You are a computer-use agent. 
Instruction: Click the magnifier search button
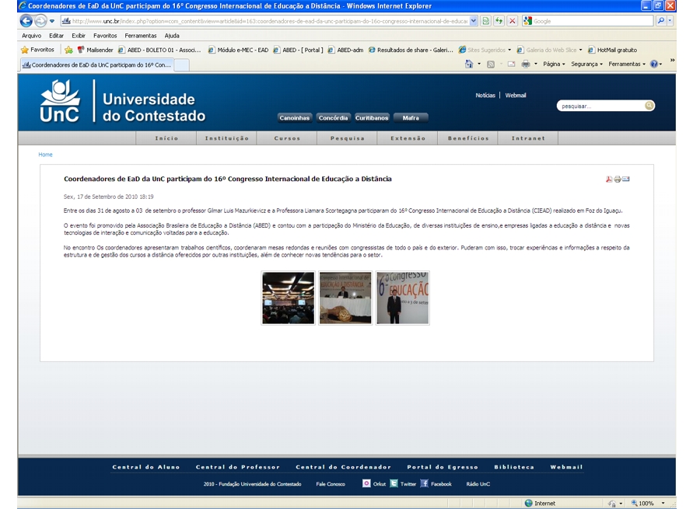660,21
